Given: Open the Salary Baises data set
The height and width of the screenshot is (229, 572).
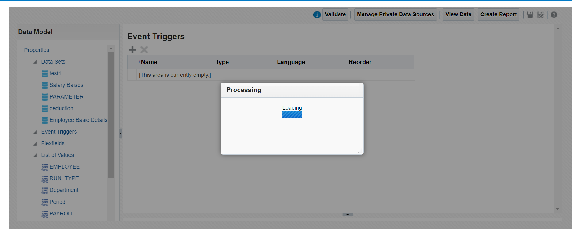Looking at the screenshot, I should 66,85.
